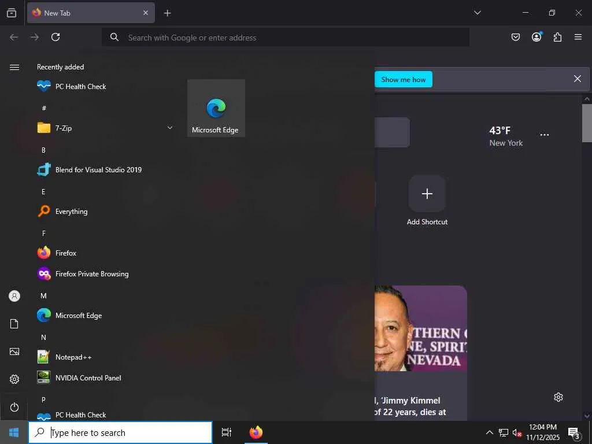Screen dimensions: 592x444
Task: Show hidden system tray icons
Action: [x=489, y=432]
